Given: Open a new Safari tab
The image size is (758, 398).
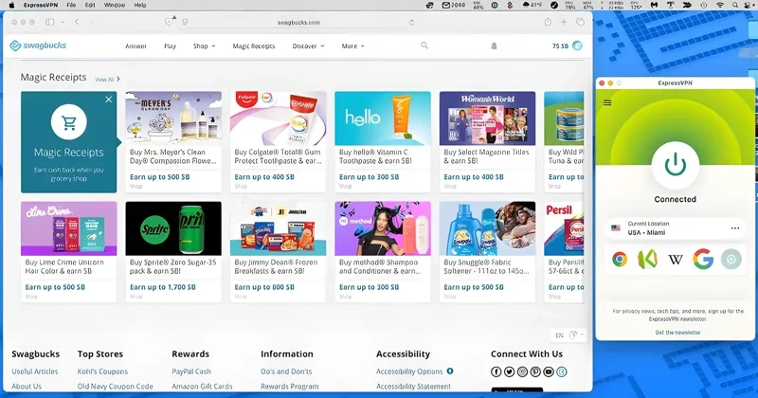Looking at the screenshot, I should pos(564,22).
